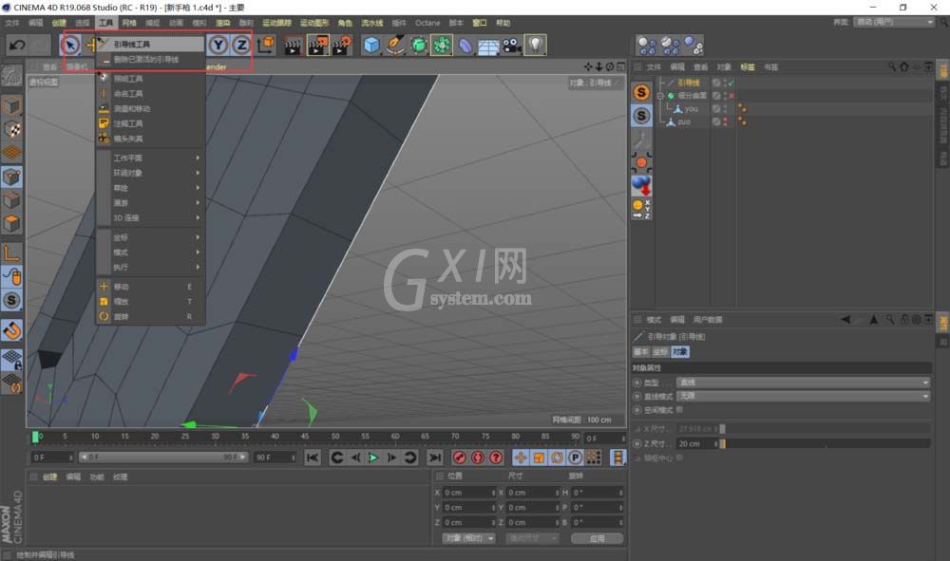Toggle green checkmark on the top guide object

731,83
